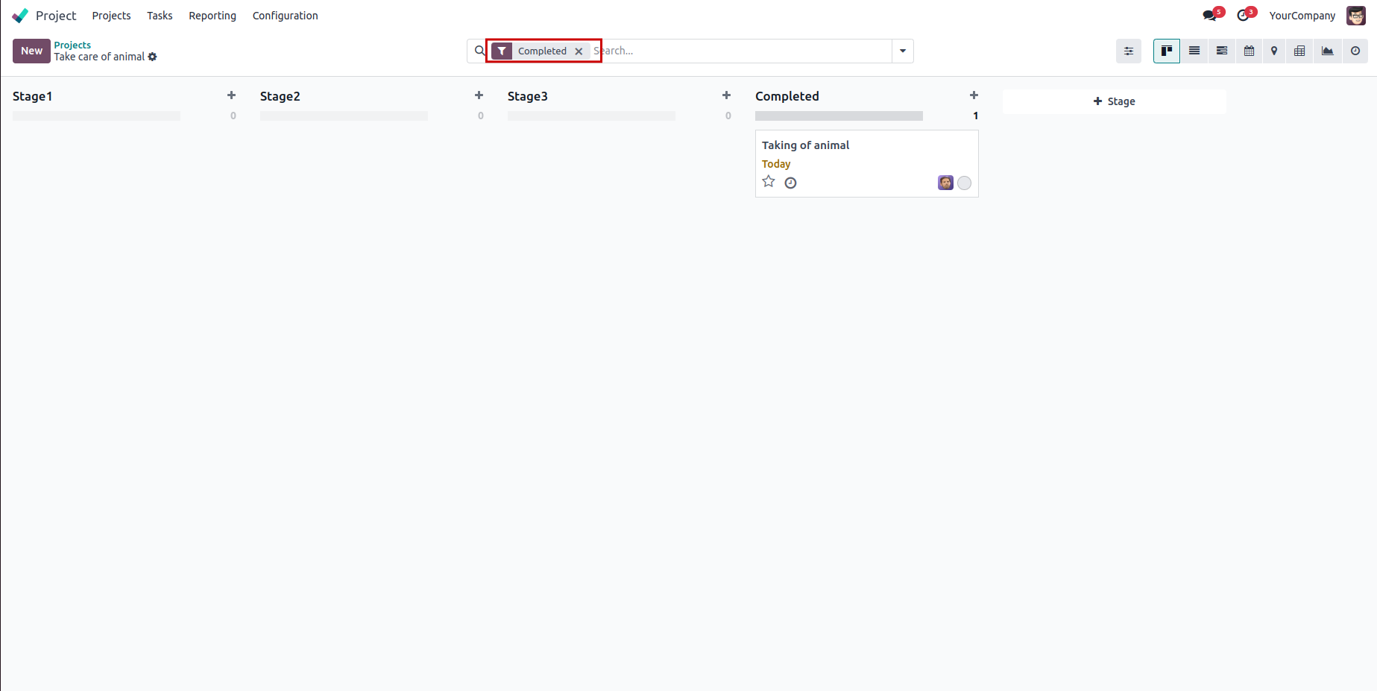
Task: Toggle the search options panel
Action: pos(1128,51)
